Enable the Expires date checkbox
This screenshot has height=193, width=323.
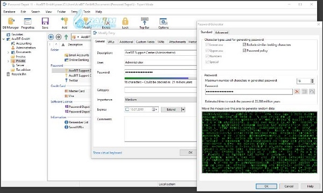[x=127, y=109]
